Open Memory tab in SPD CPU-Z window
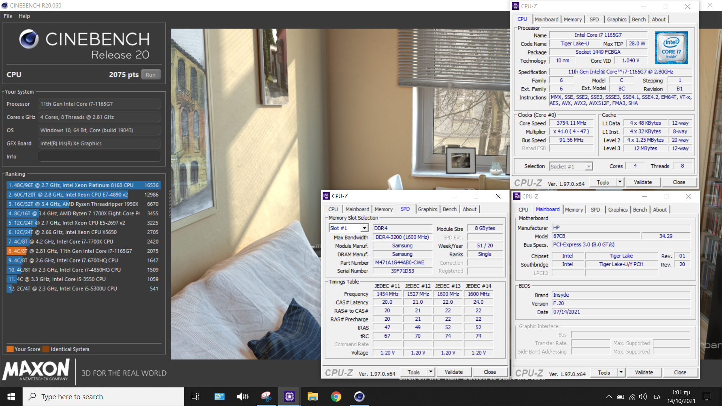The image size is (722, 406). 384,209
